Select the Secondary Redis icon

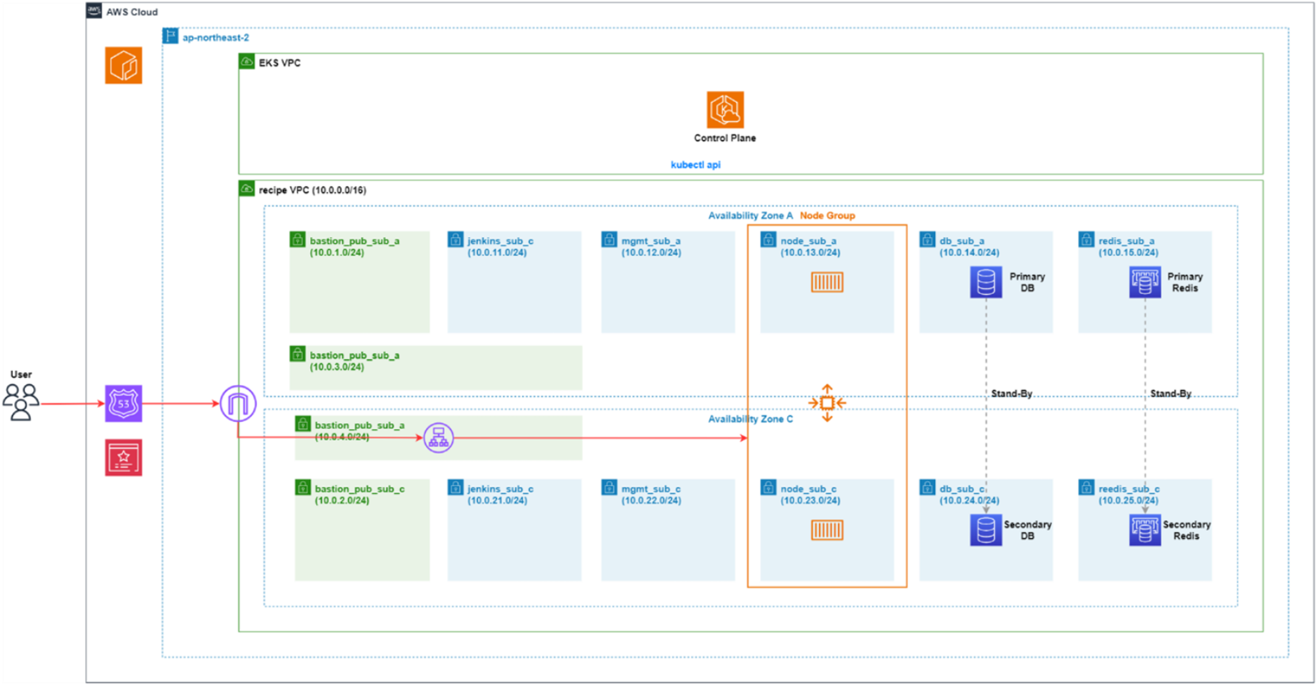click(1145, 530)
